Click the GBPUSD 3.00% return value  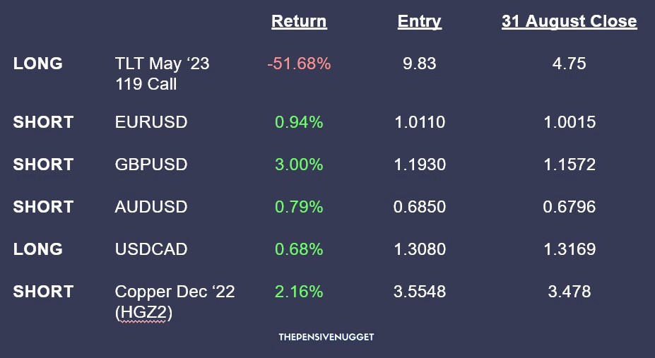point(299,165)
